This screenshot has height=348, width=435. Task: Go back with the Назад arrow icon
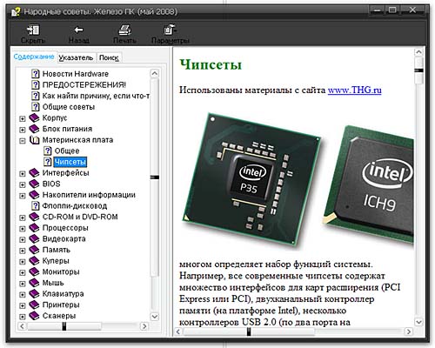pyautogui.click(x=78, y=30)
